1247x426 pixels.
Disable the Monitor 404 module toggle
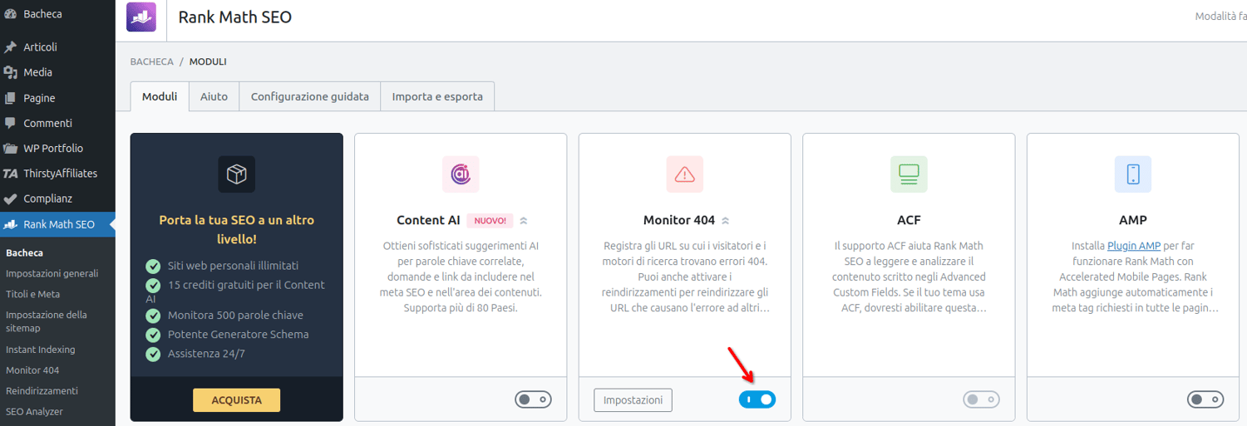pos(757,399)
